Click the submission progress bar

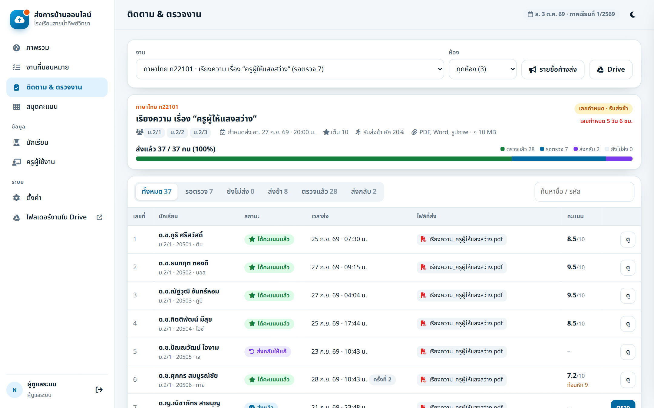(x=384, y=159)
